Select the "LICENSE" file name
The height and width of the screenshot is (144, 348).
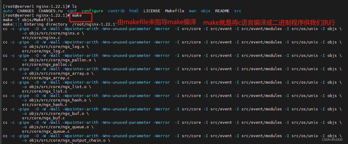[x=152, y=11]
